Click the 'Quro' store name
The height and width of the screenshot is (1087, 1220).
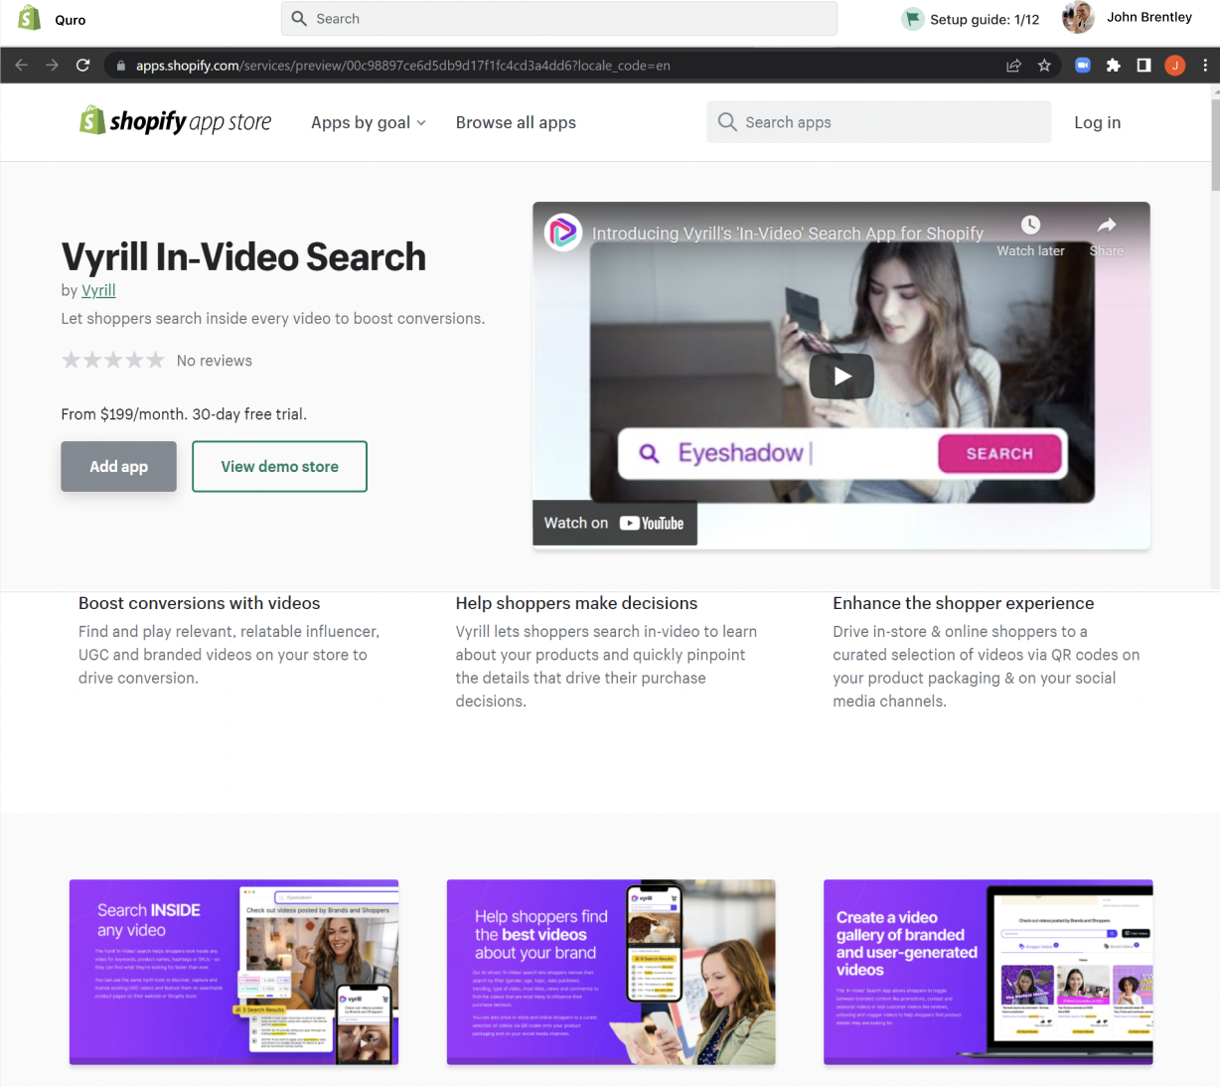pos(71,20)
